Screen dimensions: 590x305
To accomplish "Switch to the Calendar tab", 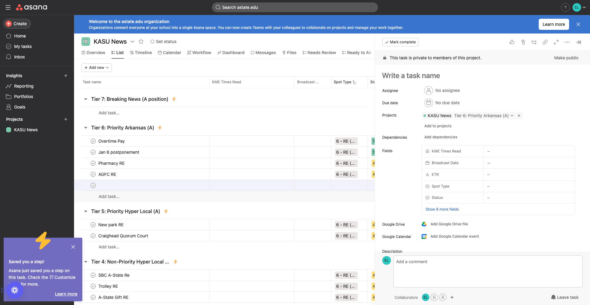I will coord(170,53).
